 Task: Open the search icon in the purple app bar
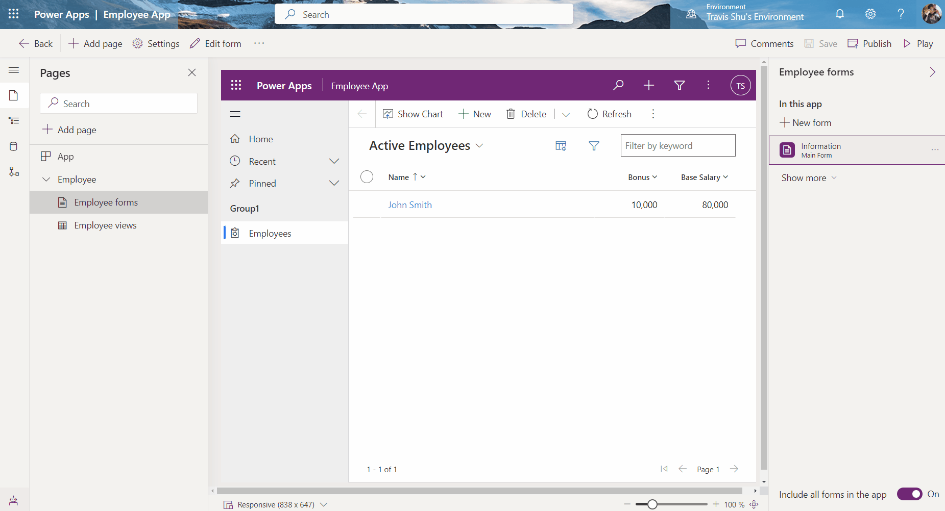(x=618, y=85)
